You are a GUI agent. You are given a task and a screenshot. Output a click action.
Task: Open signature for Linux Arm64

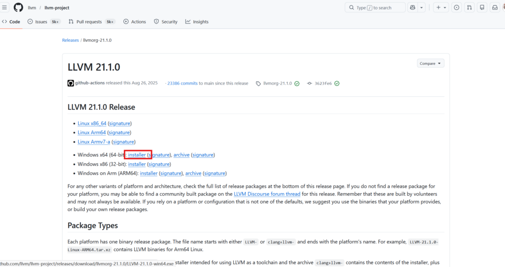click(119, 132)
